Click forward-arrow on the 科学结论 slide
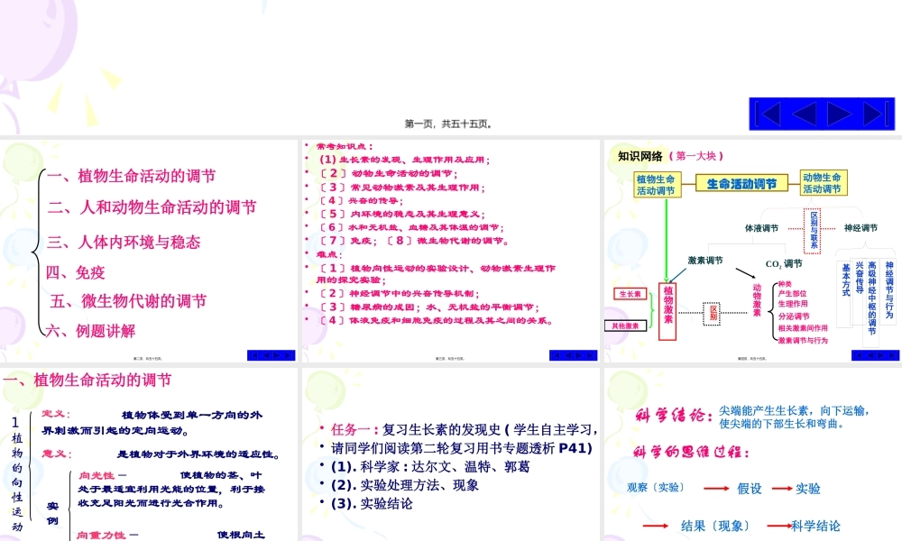 [x=879, y=538]
